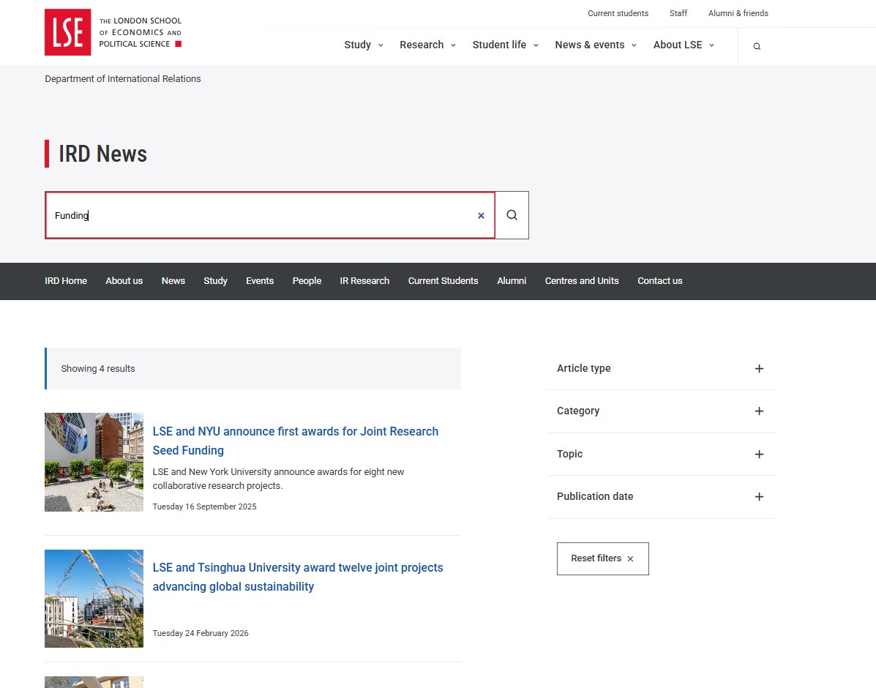Open LSE and NYU Joint Research Seed Funding article
876x688 pixels.
[296, 441]
